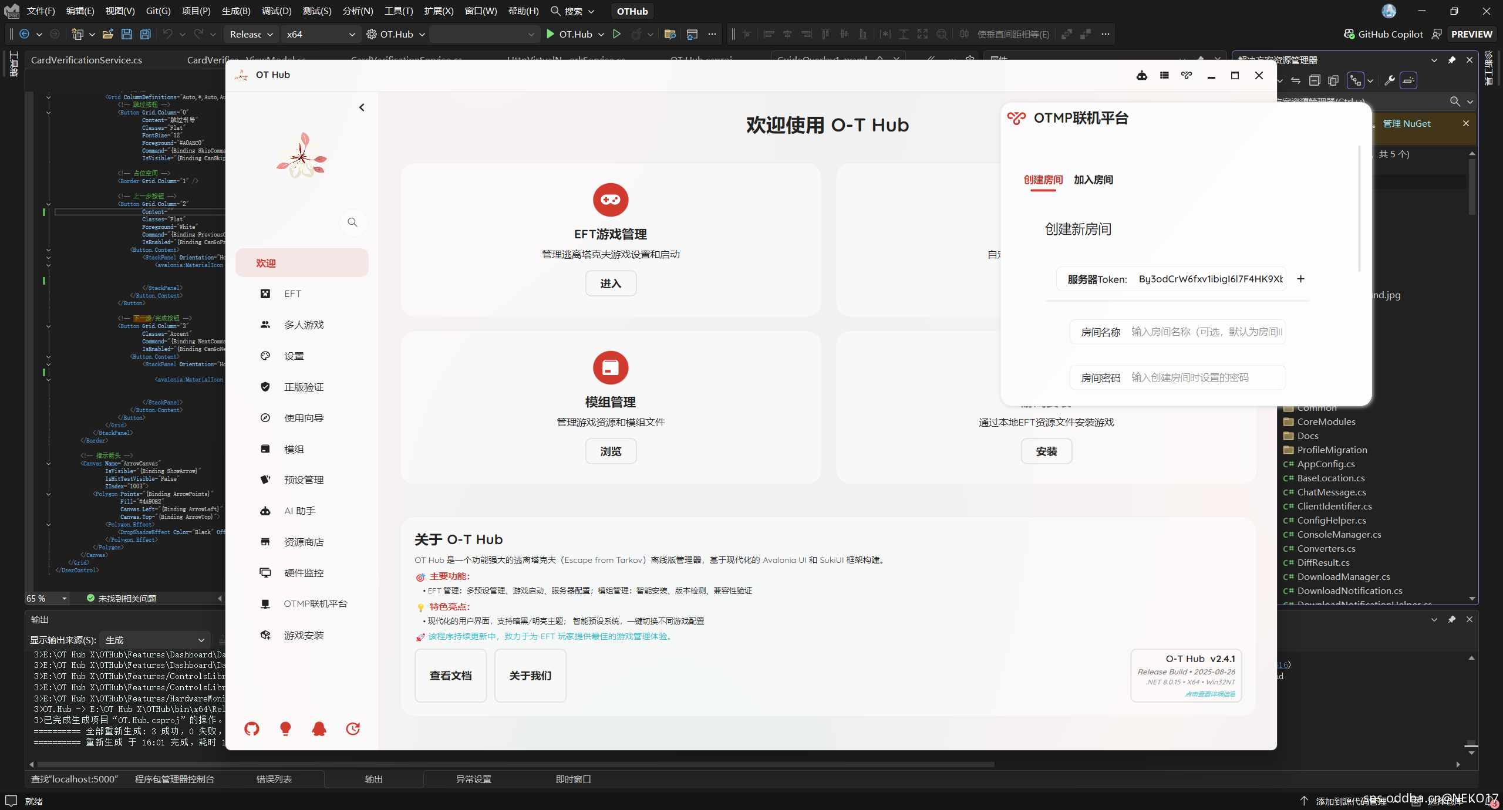1503x810 pixels.
Task: Open AppConfig.cs in Solution Explorer
Action: (x=1326, y=464)
